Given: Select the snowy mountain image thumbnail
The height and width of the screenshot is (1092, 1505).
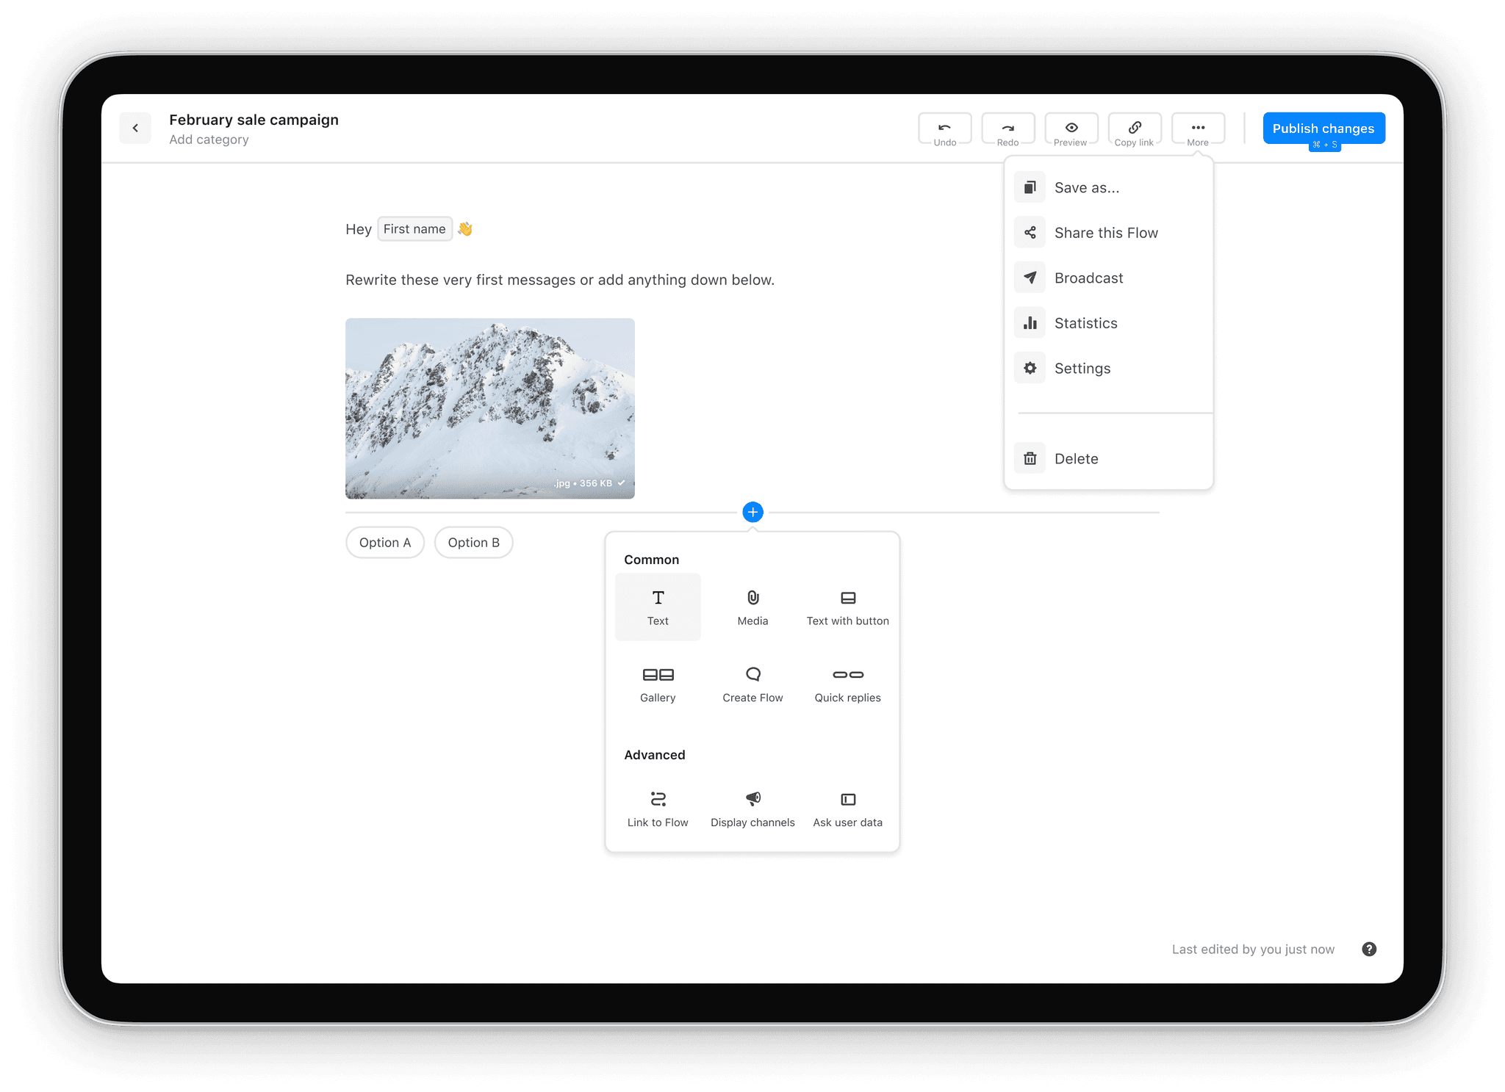Looking at the screenshot, I should [490, 408].
